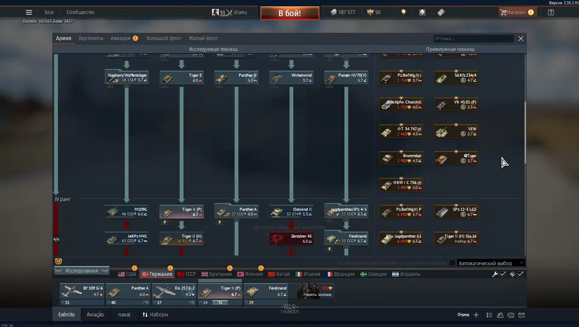Switch to the Вертолёты tab
This screenshot has height=327, width=579.
pyautogui.click(x=91, y=38)
